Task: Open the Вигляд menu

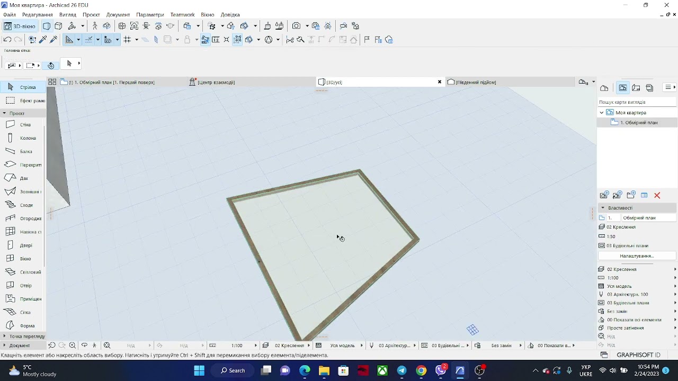Action: point(68,15)
